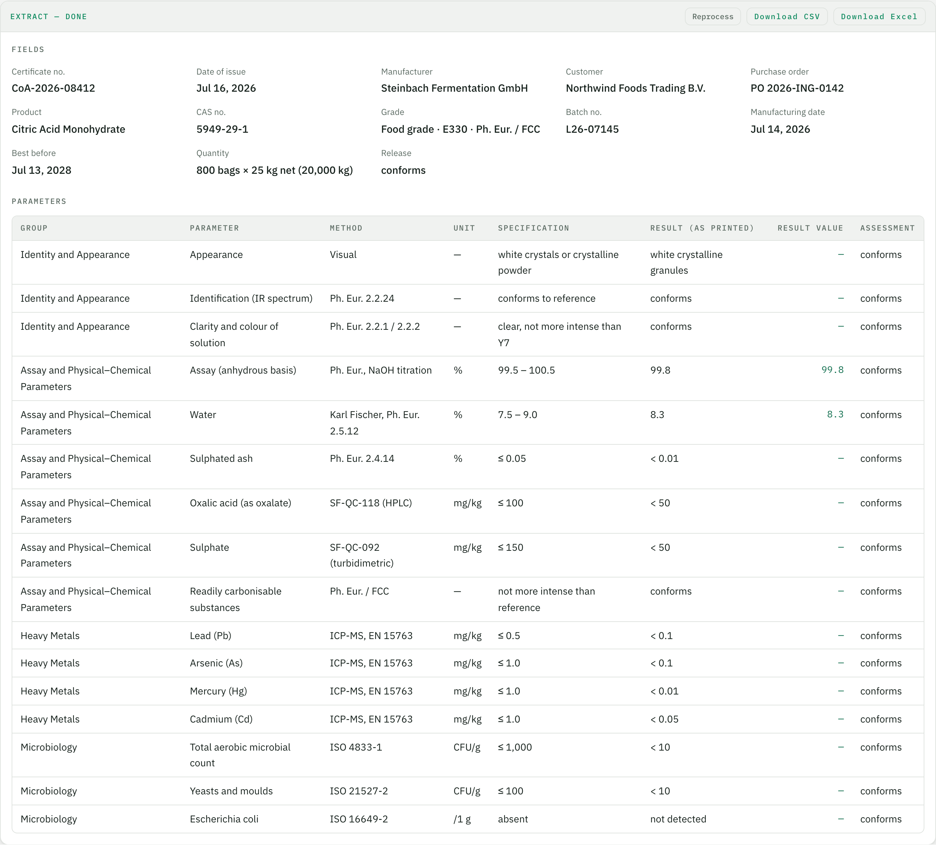Select Clarity and colour of solution parameter

point(234,335)
